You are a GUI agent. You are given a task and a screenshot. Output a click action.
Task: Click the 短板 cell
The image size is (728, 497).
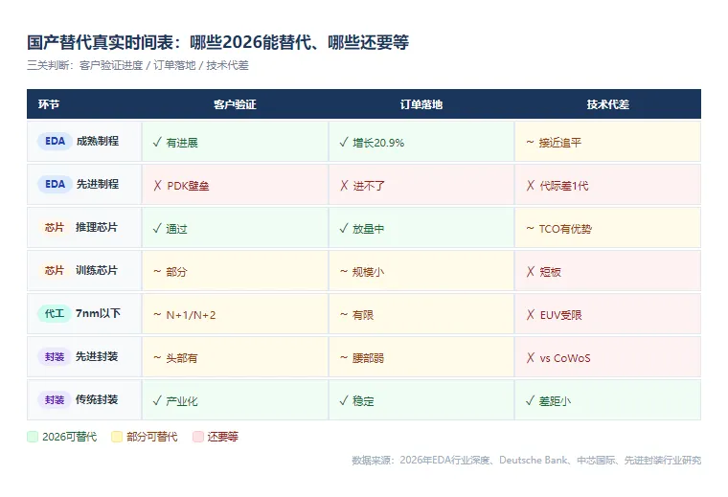click(x=607, y=271)
